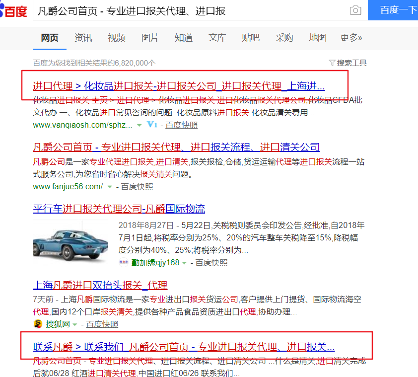Switch to the 采购 tab

point(284,38)
